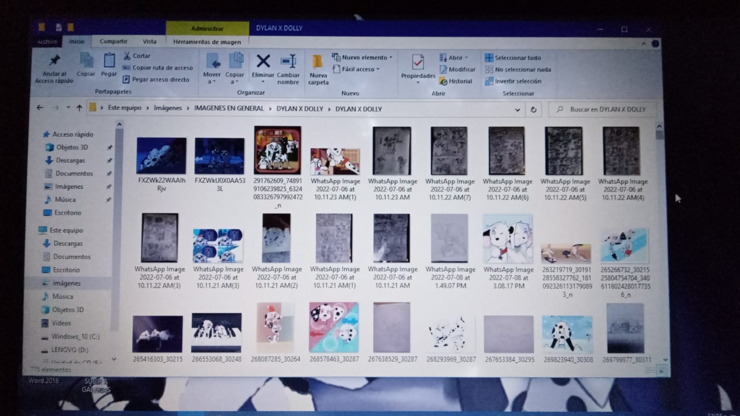Open Descargas under Acceso rápido

pos(65,161)
